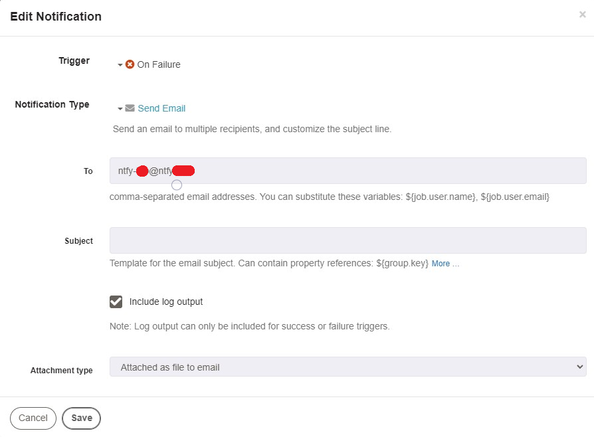Open the More ... property references link
Image resolution: width=594 pixels, height=437 pixels.
[x=445, y=264]
